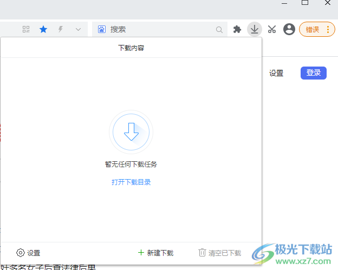Click the 打开下载目录 link
Viewport: 338px width, 270px height.
click(131, 182)
